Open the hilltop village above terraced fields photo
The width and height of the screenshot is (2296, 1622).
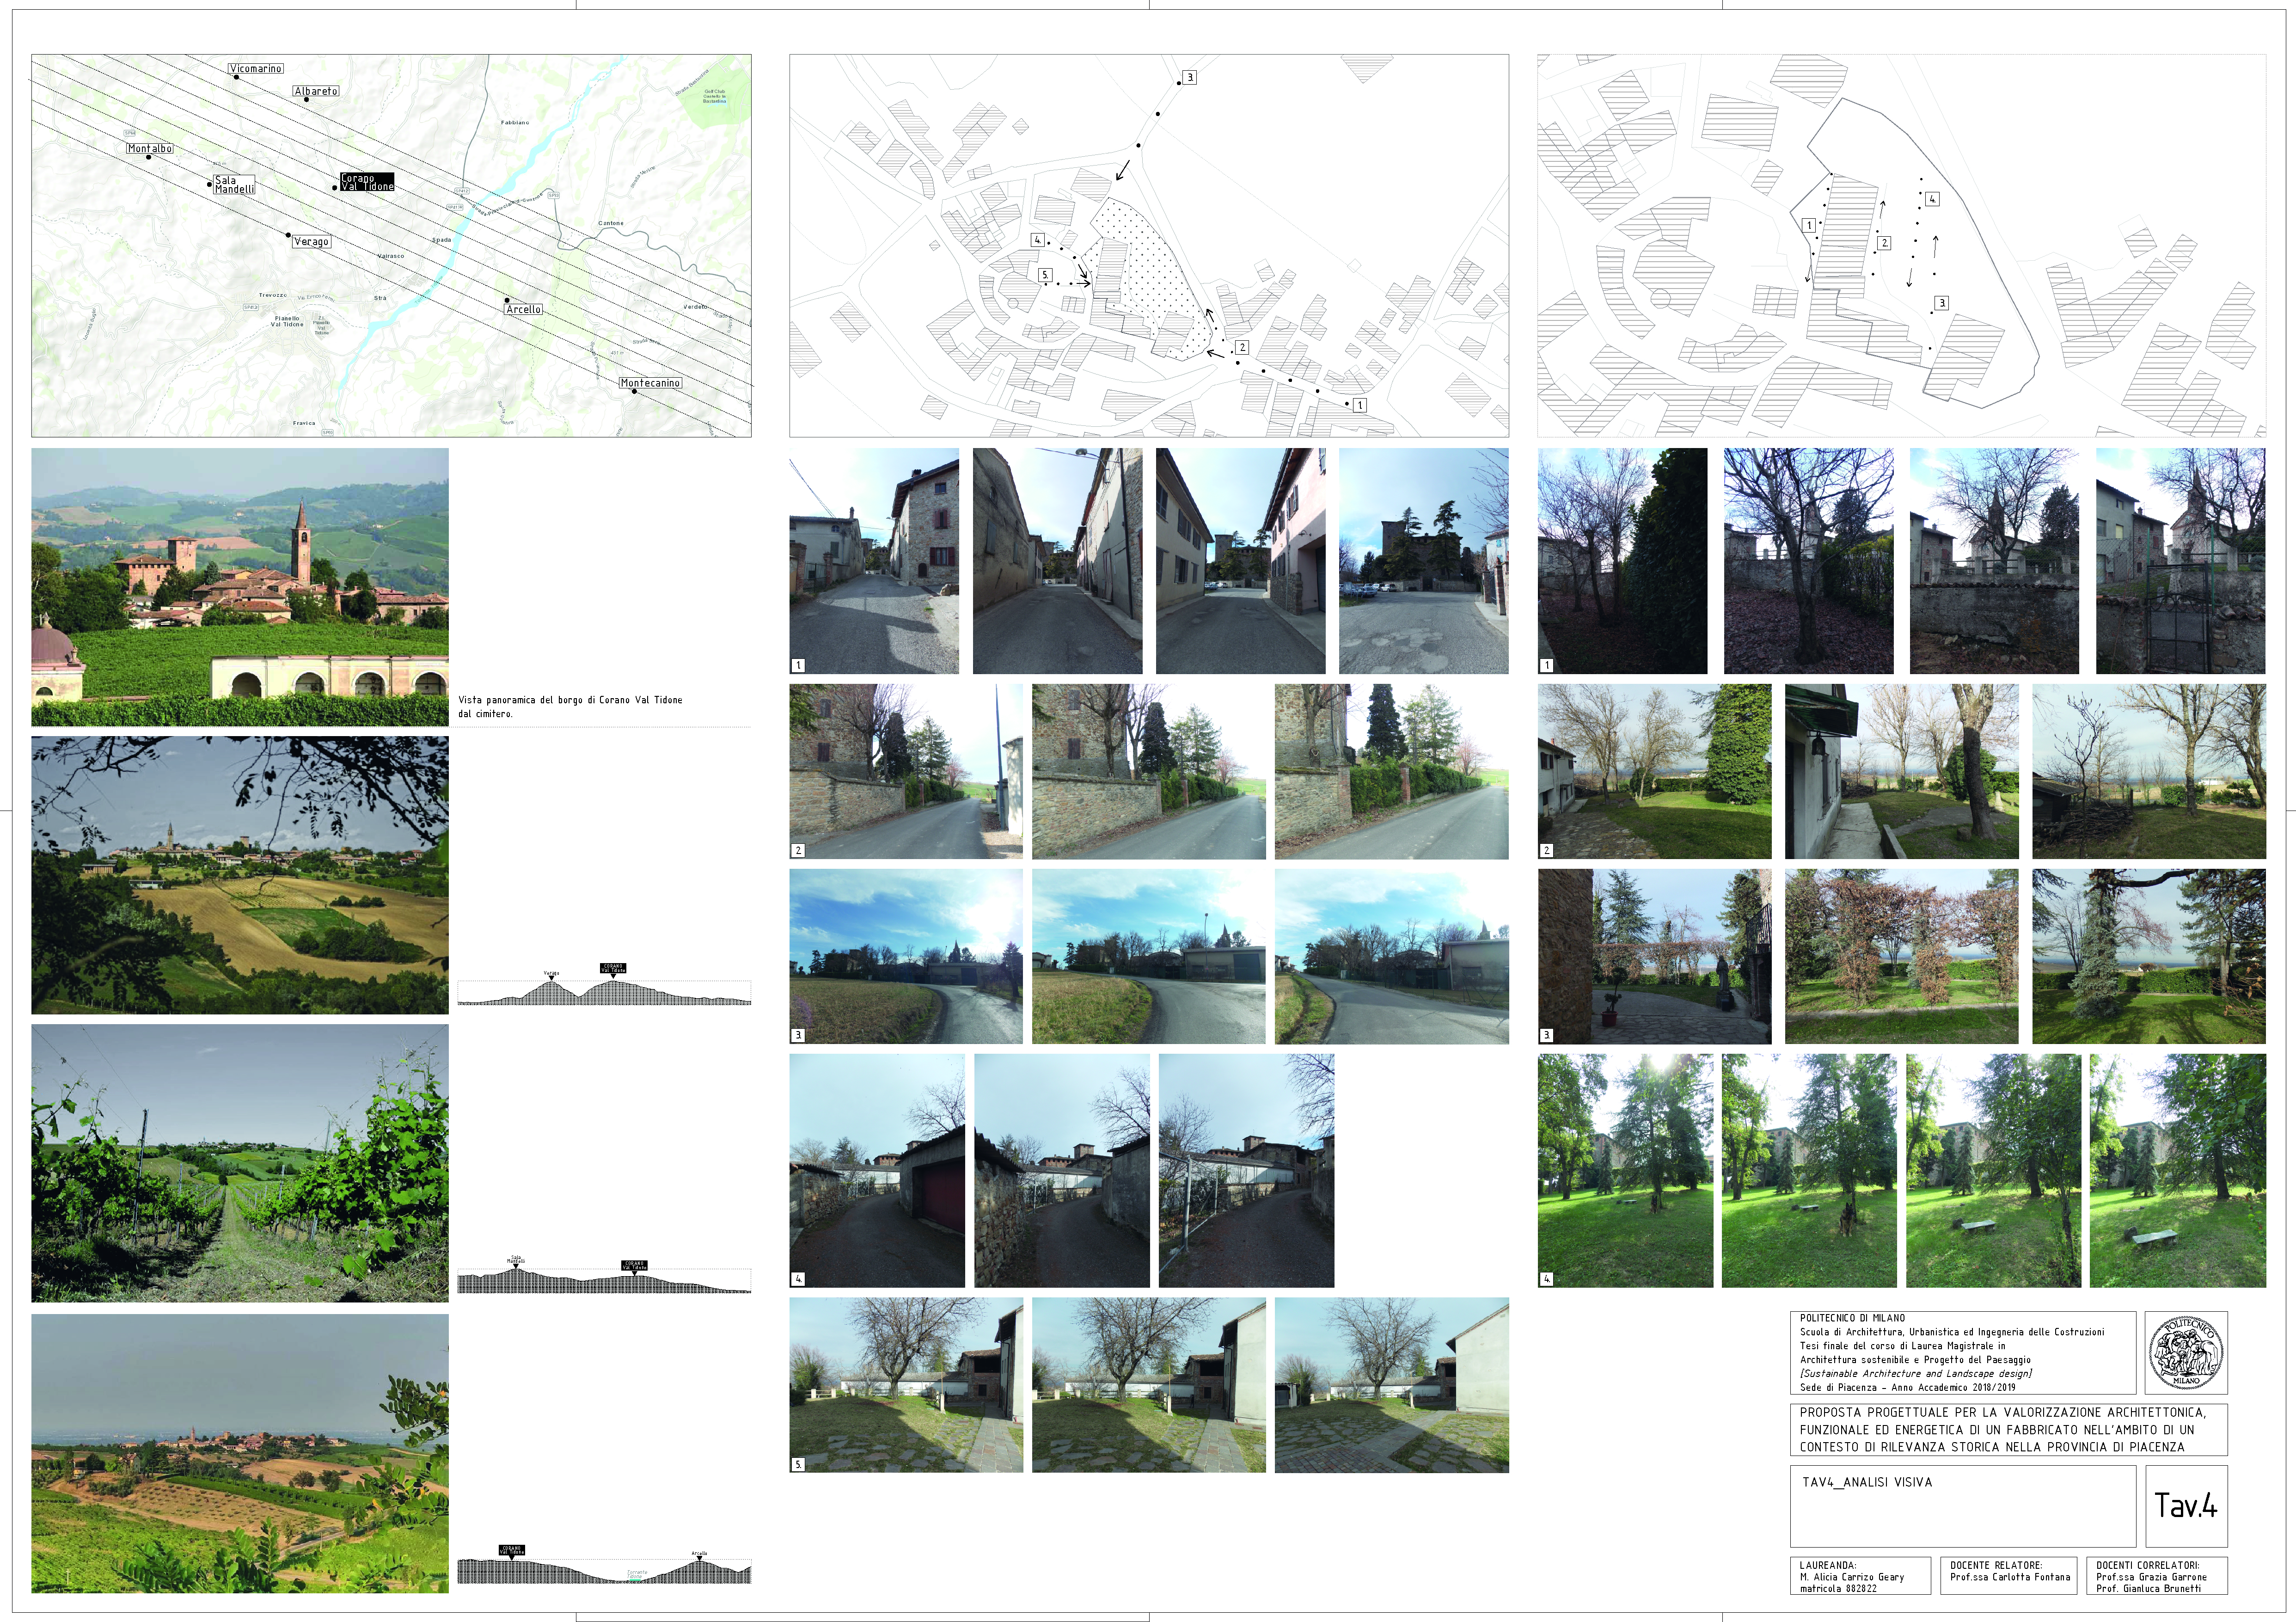[x=240, y=1453]
